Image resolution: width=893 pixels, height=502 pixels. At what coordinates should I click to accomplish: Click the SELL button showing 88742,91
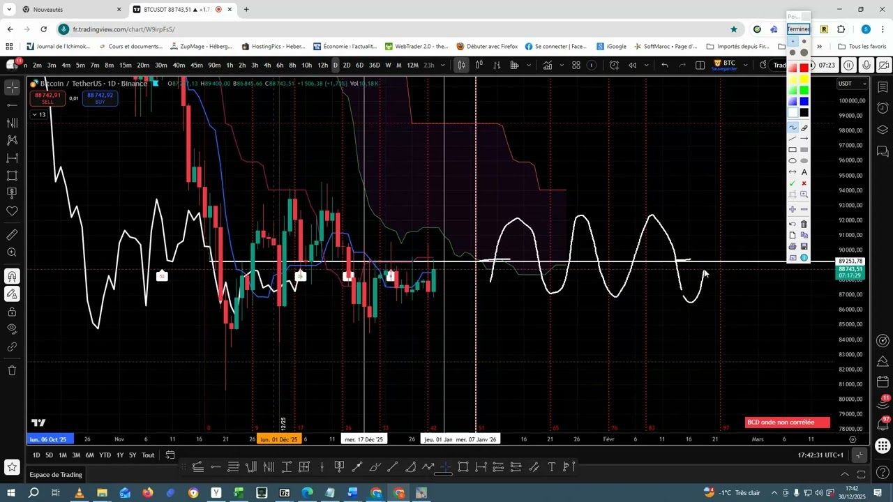click(x=47, y=98)
